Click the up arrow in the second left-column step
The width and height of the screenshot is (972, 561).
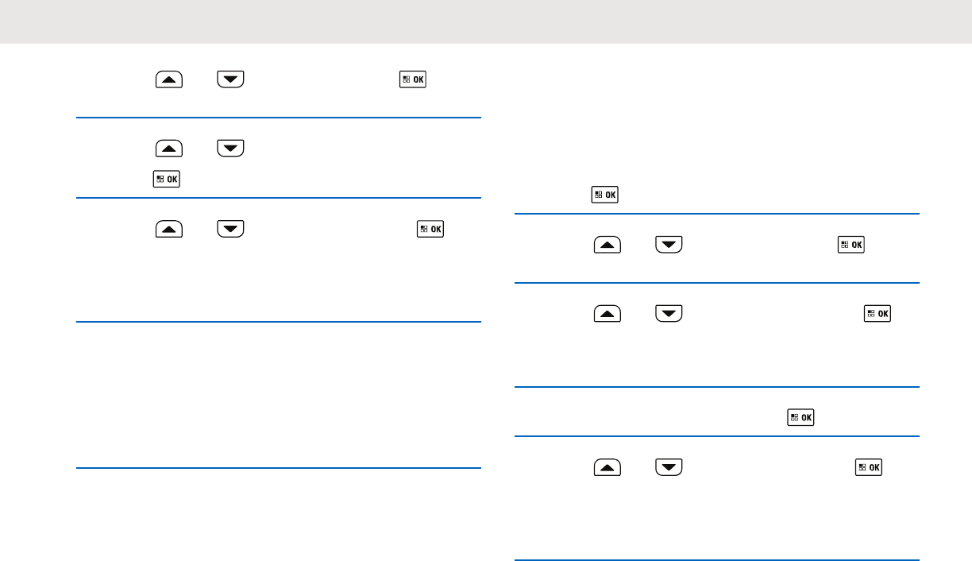(x=169, y=148)
